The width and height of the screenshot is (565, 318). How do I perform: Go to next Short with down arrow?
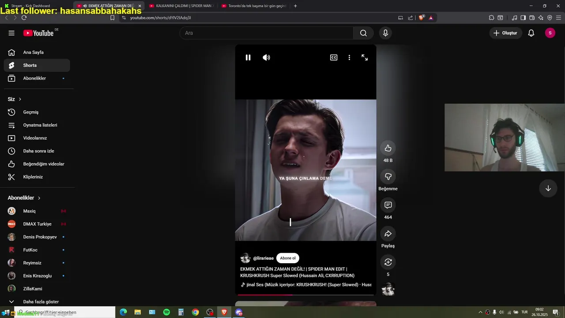click(x=548, y=188)
